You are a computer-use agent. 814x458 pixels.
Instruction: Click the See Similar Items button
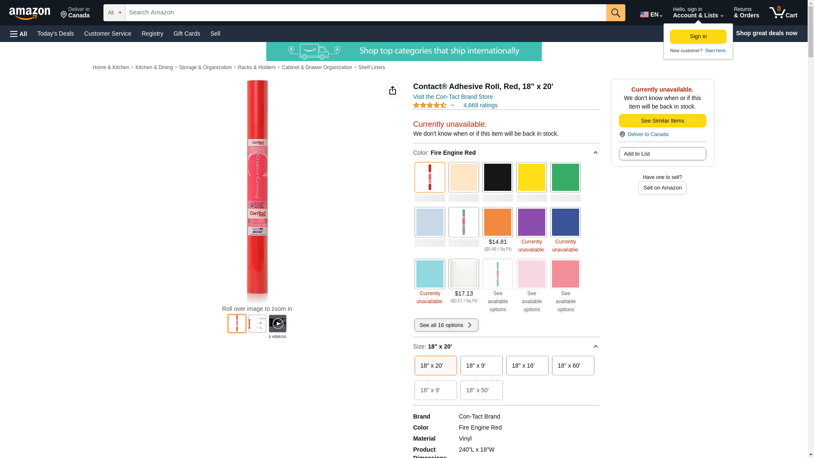[662, 121]
